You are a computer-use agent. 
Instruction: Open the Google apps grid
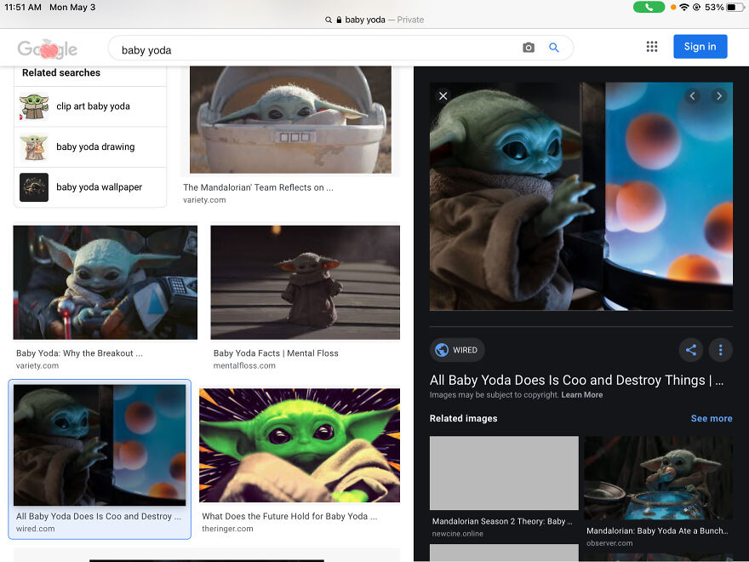pyautogui.click(x=652, y=47)
